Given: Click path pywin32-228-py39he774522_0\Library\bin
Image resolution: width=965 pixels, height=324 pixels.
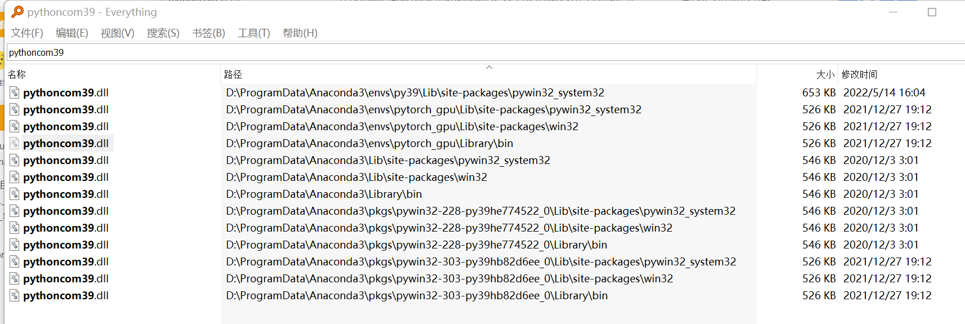Looking at the screenshot, I should (x=416, y=245).
